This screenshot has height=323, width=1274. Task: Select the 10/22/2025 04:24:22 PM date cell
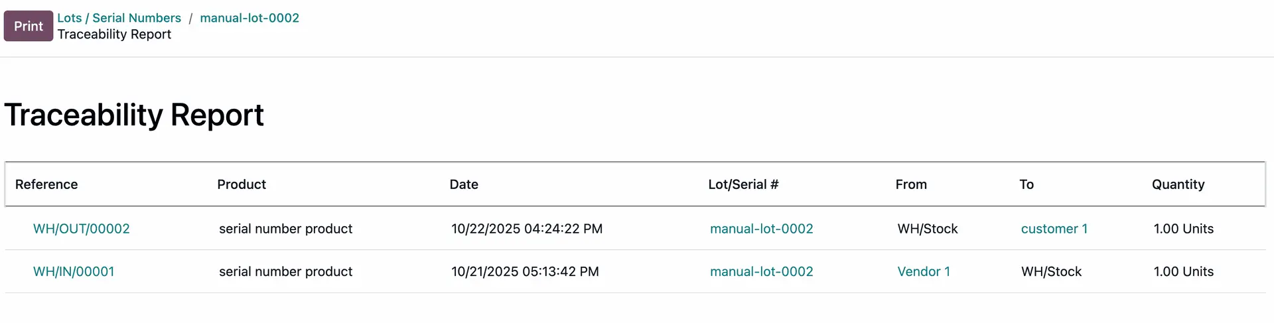(x=527, y=229)
